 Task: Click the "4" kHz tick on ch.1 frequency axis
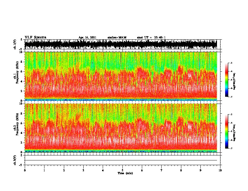click(22, 81)
